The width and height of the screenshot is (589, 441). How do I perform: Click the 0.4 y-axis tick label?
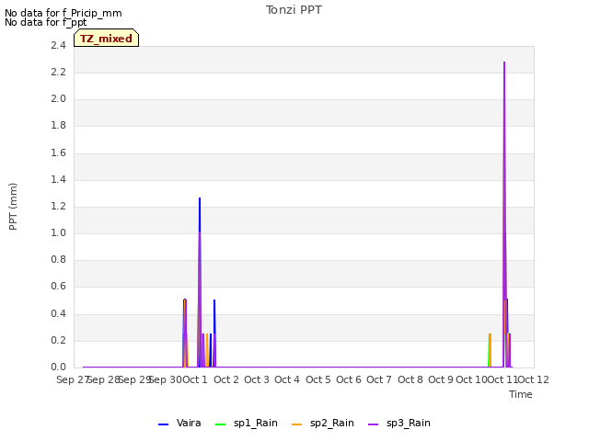tap(58, 313)
